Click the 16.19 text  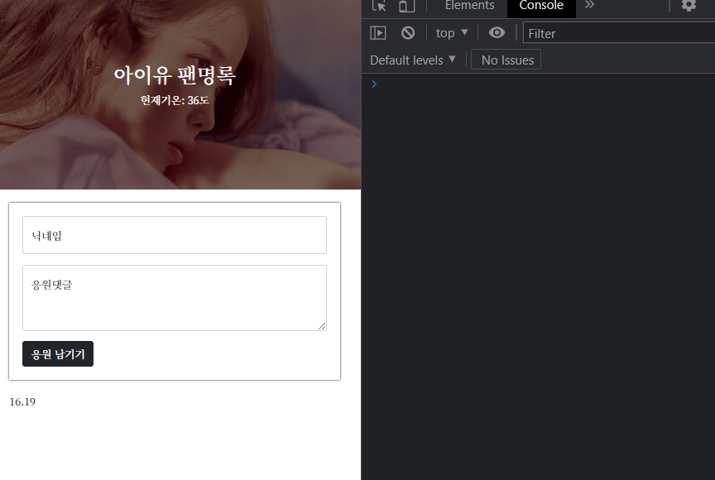(x=22, y=401)
